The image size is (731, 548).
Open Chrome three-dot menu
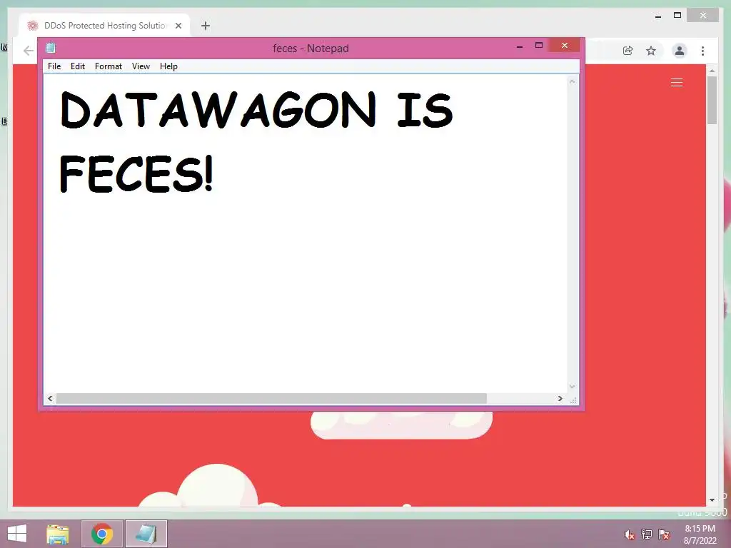(702, 51)
